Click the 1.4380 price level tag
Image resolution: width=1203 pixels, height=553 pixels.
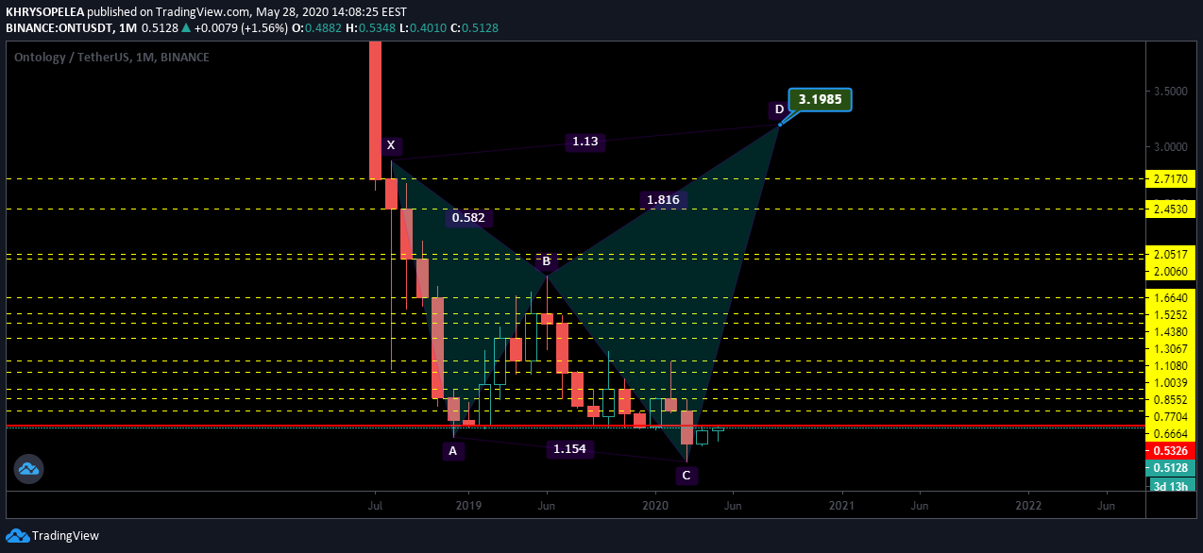[x=1172, y=331]
